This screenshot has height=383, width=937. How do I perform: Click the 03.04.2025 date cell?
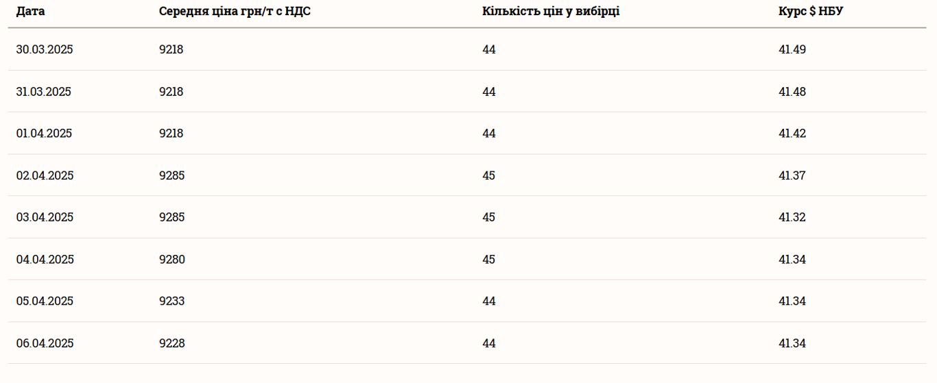[45, 218]
